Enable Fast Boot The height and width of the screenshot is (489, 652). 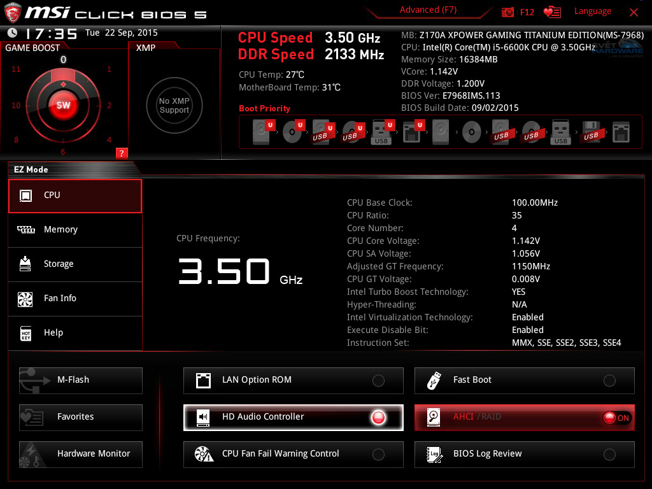pos(609,379)
